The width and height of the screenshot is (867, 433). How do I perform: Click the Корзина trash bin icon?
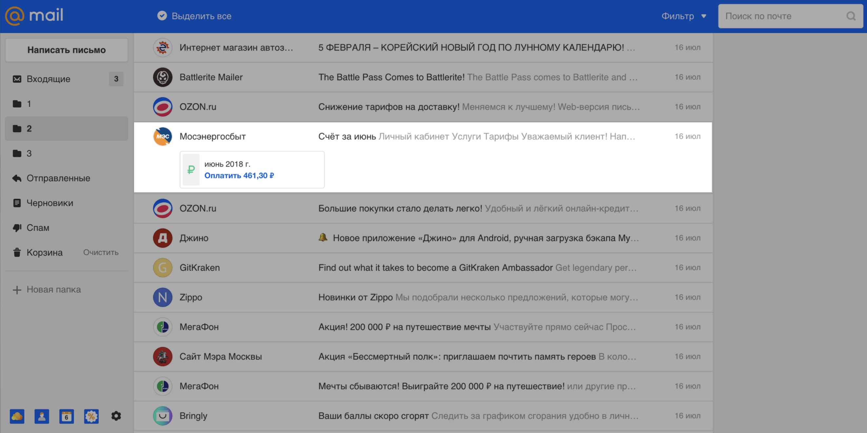pos(17,252)
